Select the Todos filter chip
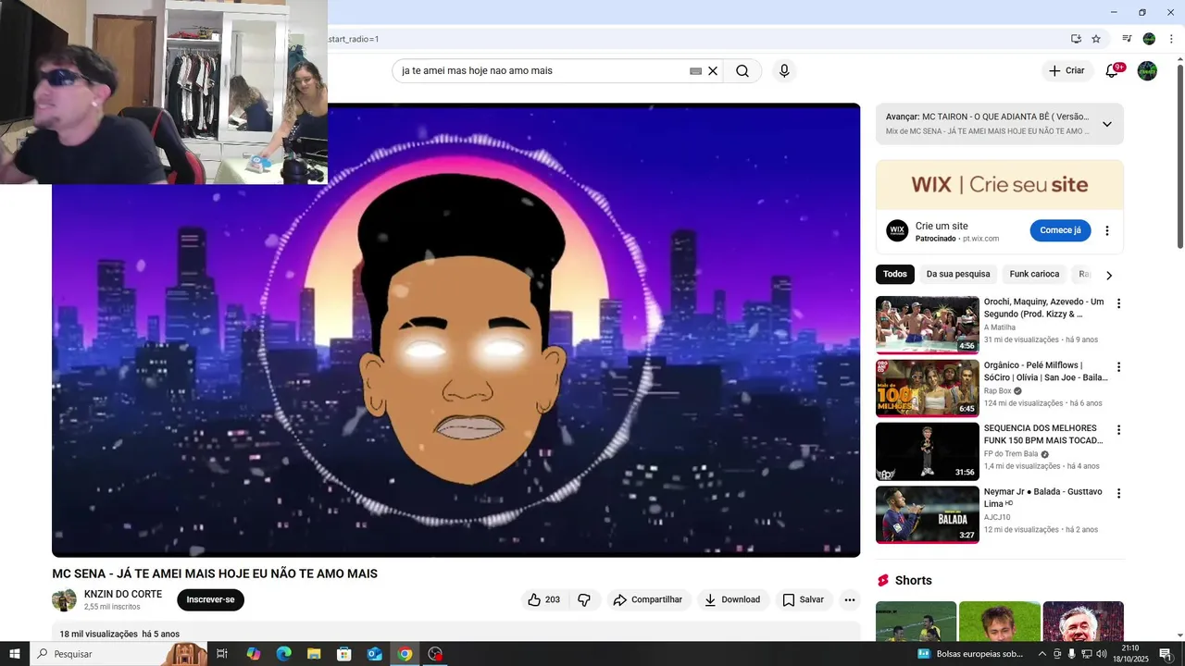The image size is (1185, 666). [x=895, y=274]
